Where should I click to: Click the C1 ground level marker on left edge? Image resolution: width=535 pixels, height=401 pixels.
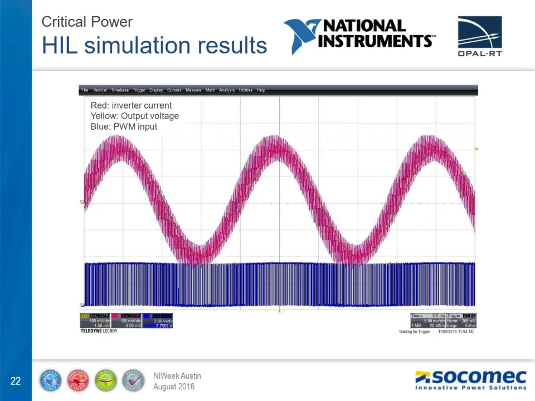click(82, 202)
